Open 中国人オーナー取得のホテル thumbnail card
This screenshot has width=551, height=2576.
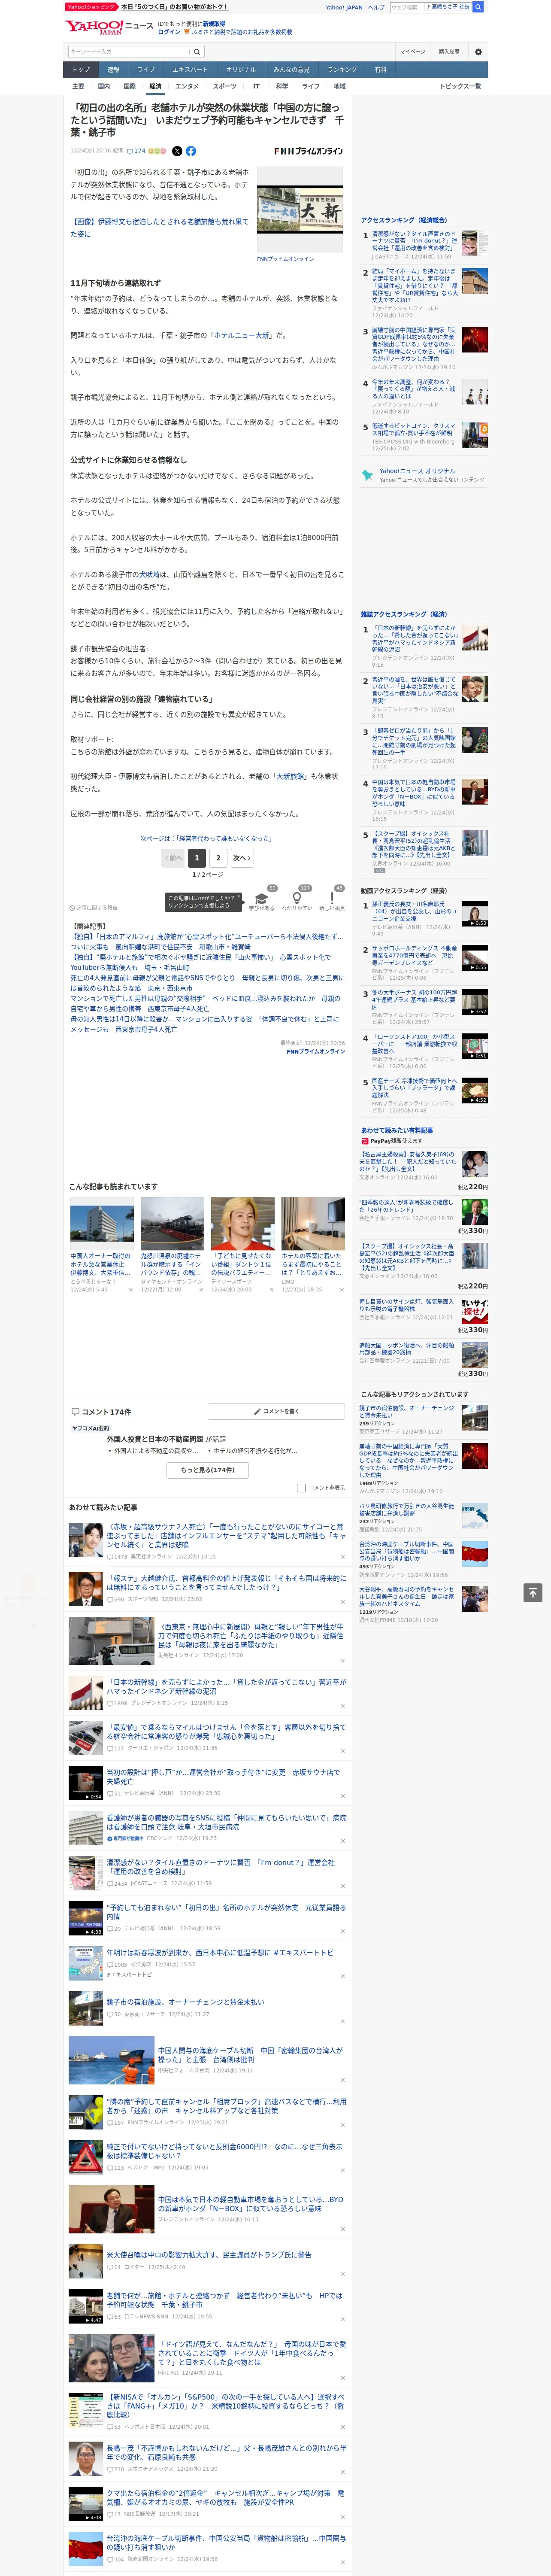102,1245
